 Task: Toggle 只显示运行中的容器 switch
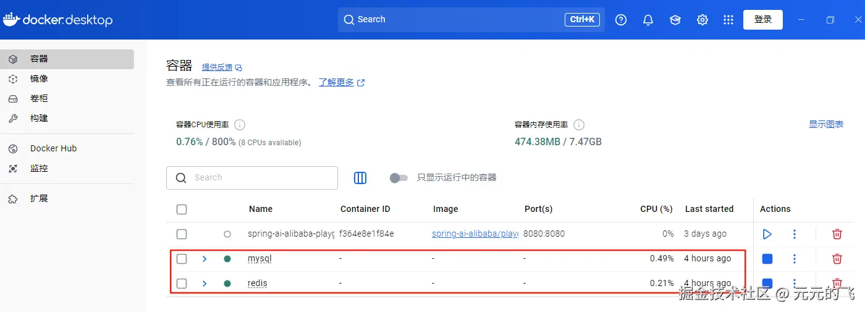pyautogui.click(x=399, y=178)
